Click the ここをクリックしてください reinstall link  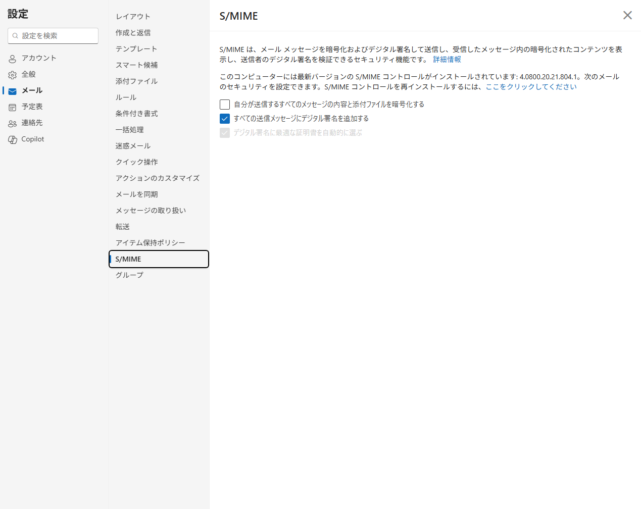(531, 87)
